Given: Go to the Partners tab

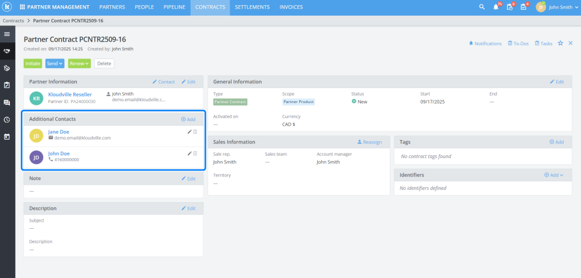Looking at the screenshot, I should pos(112,7).
